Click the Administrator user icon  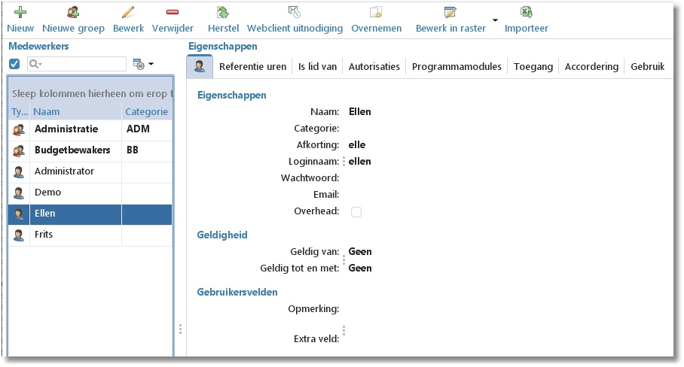(19, 172)
